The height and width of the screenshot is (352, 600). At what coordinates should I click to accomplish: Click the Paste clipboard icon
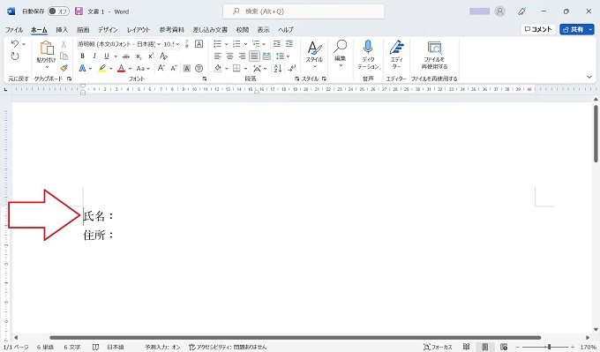coord(47,48)
